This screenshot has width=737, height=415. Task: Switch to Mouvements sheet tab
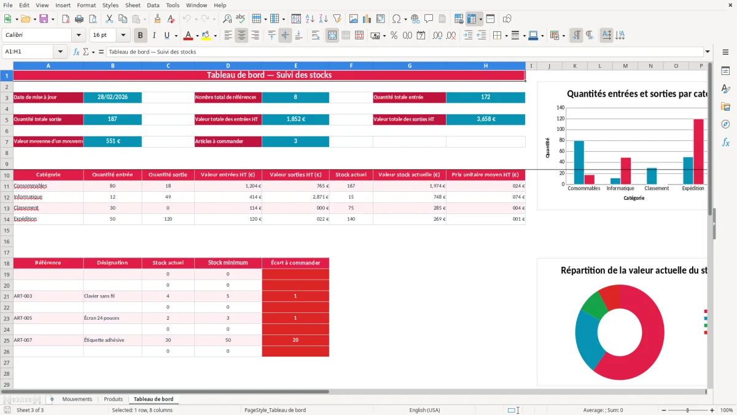(77, 399)
